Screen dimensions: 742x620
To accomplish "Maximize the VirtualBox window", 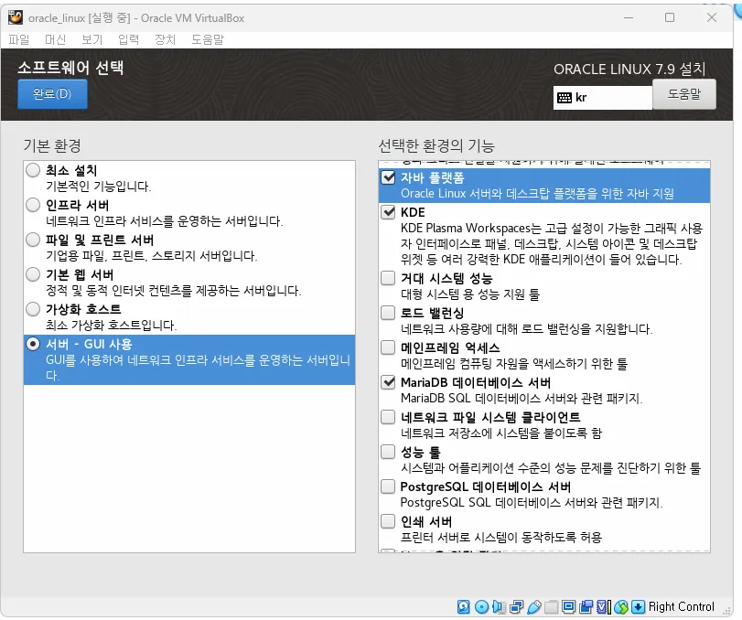I will pyautogui.click(x=670, y=18).
